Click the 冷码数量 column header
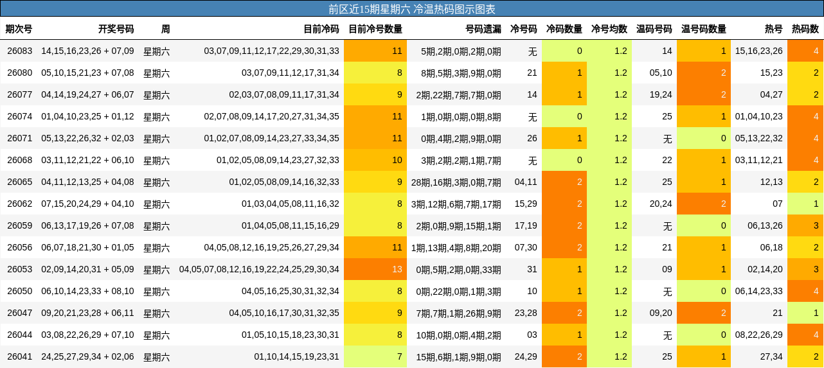 click(x=564, y=29)
